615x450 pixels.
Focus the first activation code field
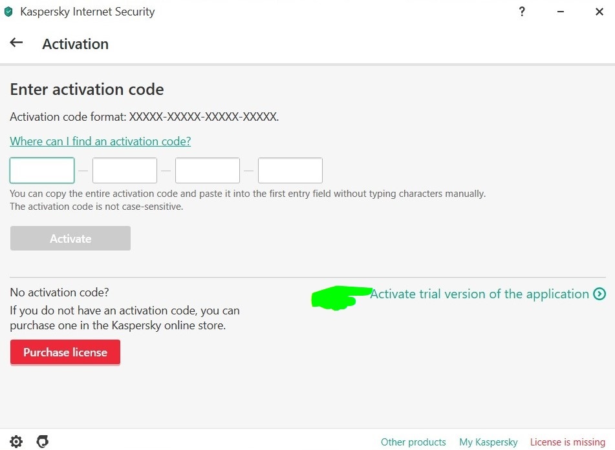(42, 170)
